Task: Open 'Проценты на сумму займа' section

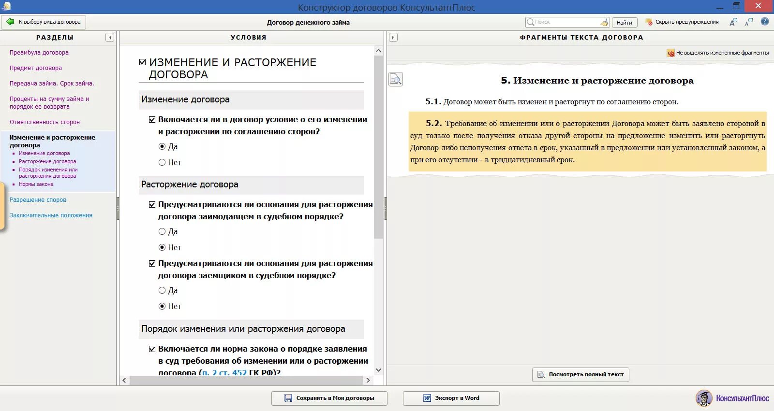Action: point(49,103)
